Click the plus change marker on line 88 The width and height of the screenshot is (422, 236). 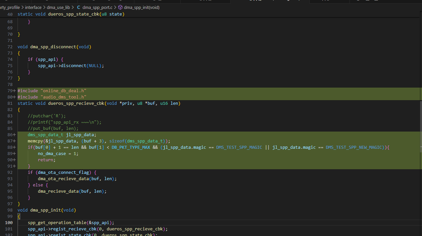(14, 147)
